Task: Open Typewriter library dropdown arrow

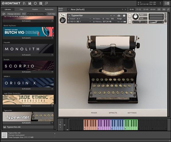Action: click(52, 123)
